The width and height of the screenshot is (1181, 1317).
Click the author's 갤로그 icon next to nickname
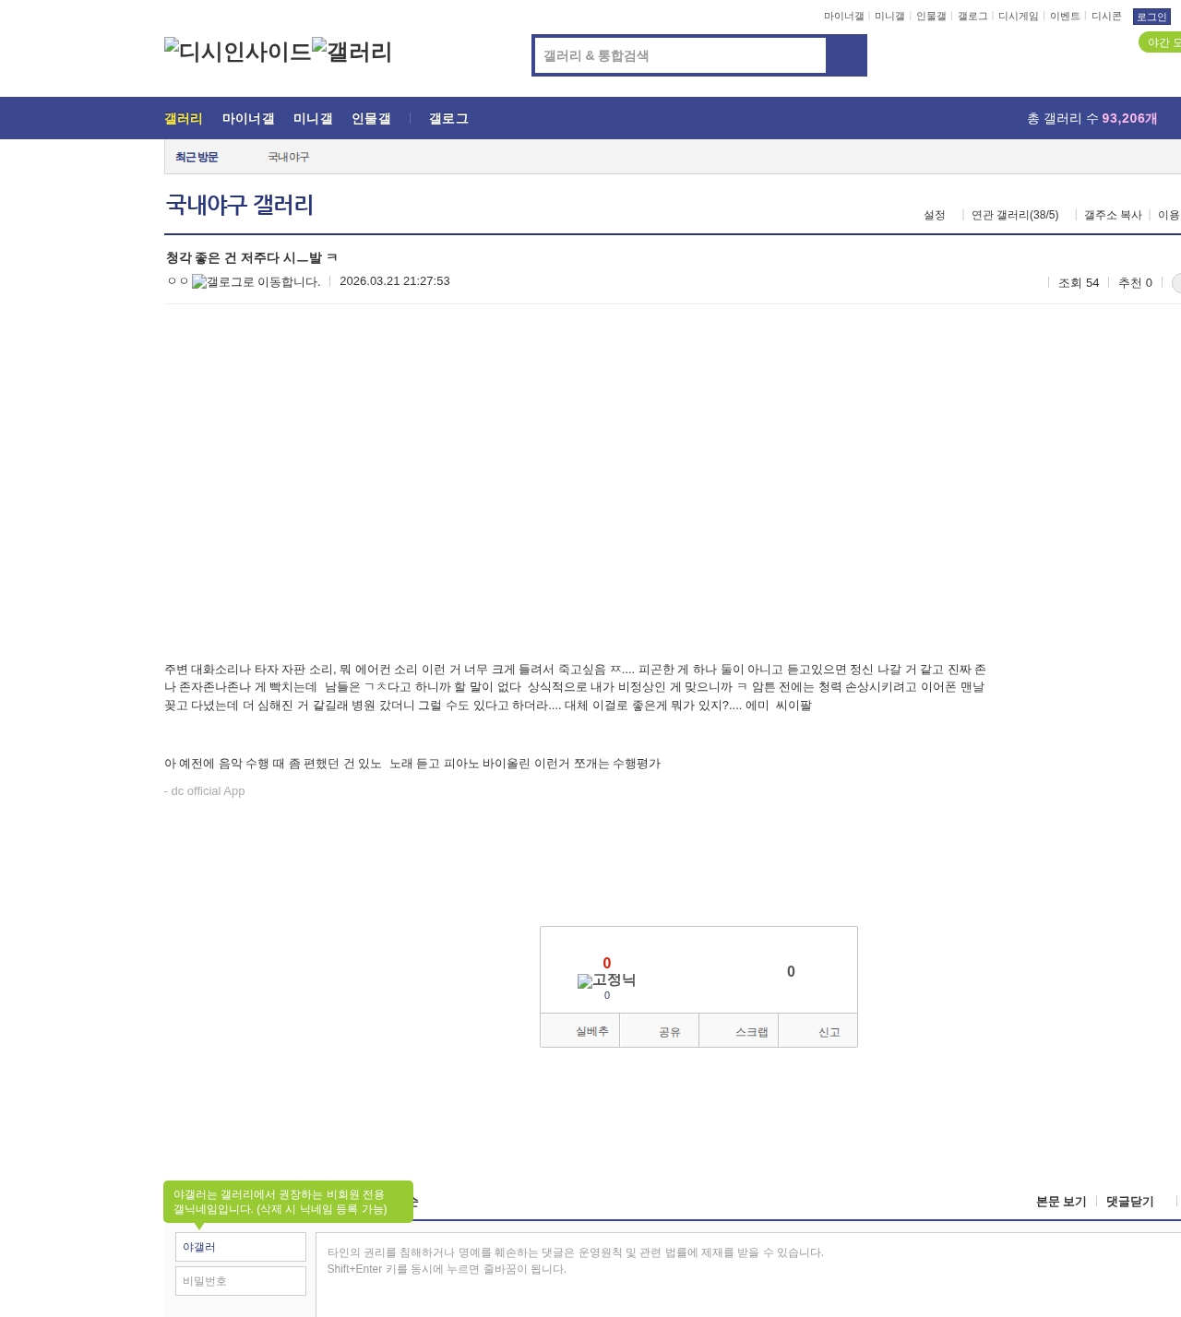[256, 282]
